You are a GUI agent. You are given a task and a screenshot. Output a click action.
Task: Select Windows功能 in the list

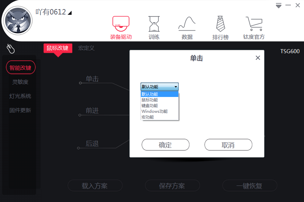(154, 111)
